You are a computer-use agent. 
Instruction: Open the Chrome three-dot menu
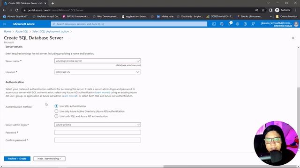296,10
